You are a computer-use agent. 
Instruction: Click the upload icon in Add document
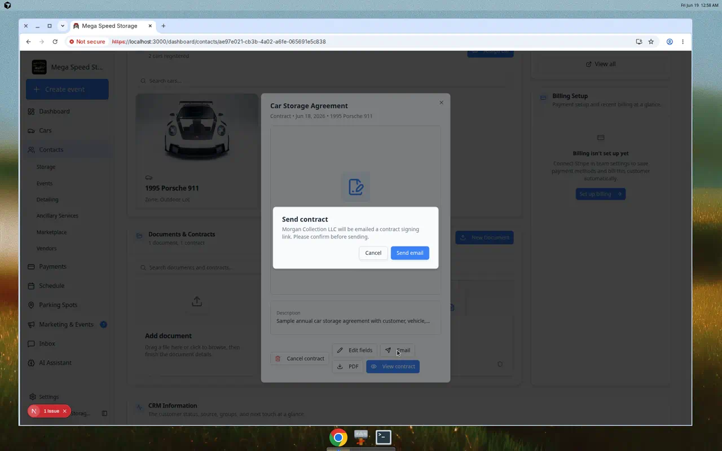(197, 302)
